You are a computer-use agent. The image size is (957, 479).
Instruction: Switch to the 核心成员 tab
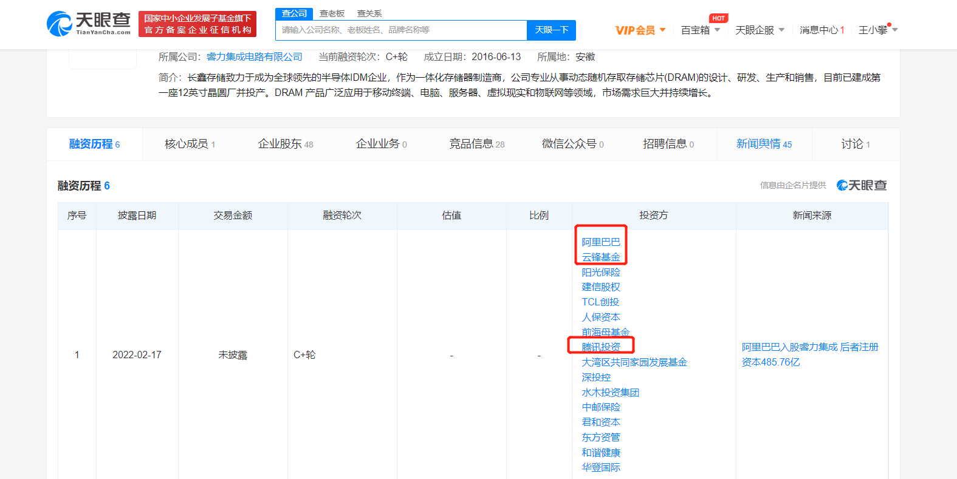190,144
